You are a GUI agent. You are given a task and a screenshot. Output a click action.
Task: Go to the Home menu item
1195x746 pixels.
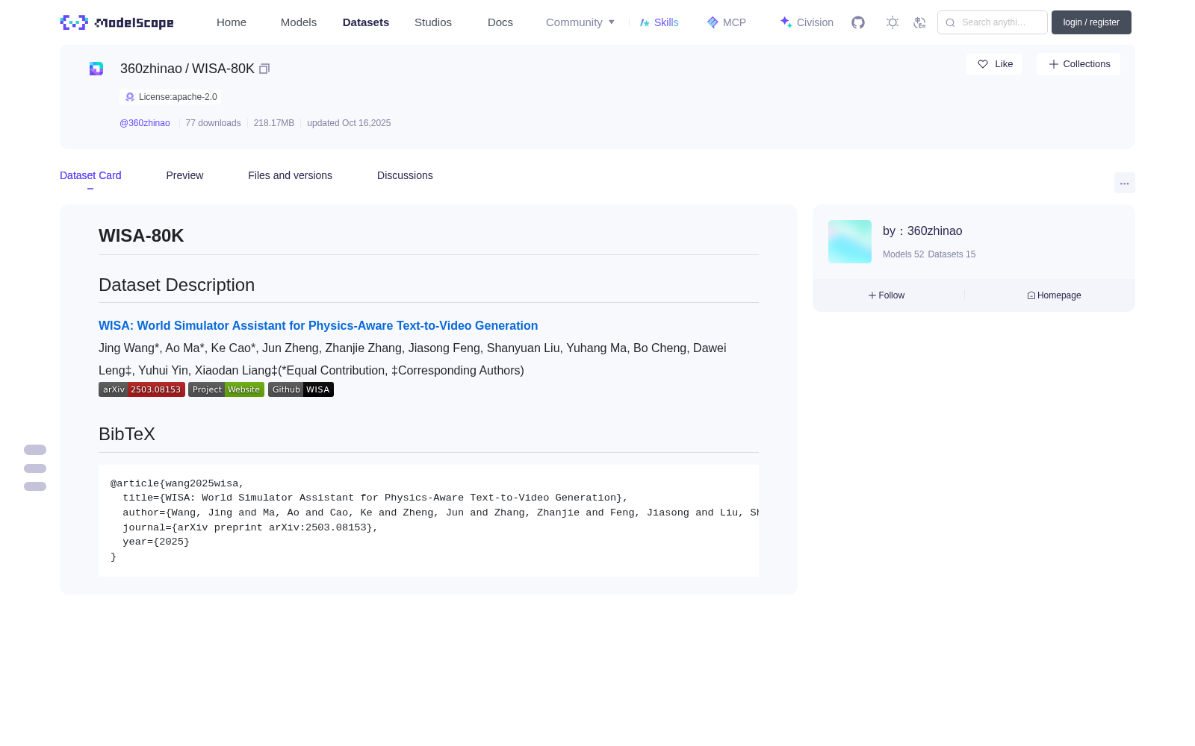point(232,22)
